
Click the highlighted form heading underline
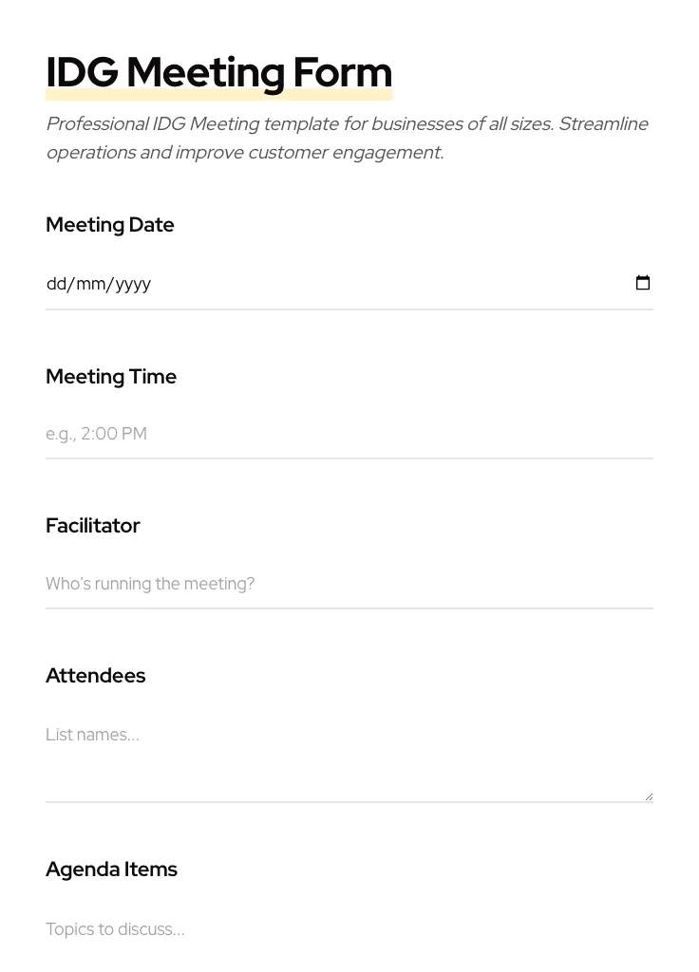coord(218,92)
